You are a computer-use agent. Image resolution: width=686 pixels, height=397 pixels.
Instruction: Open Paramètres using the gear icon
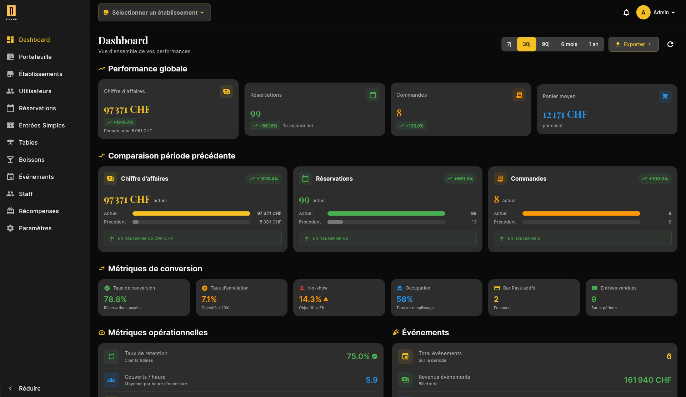click(x=10, y=228)
